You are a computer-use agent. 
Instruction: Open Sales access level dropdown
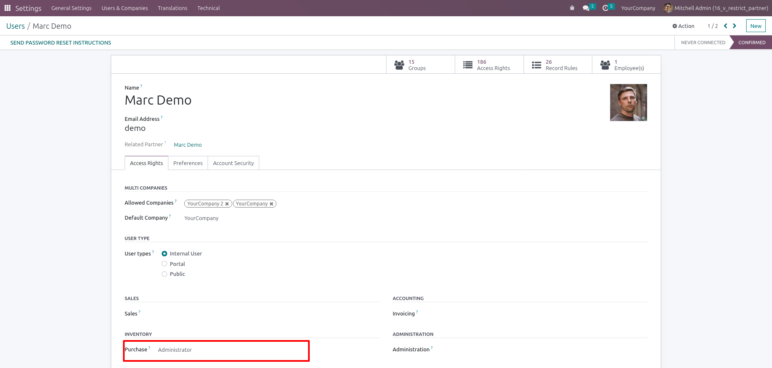(x=263, y=314)
